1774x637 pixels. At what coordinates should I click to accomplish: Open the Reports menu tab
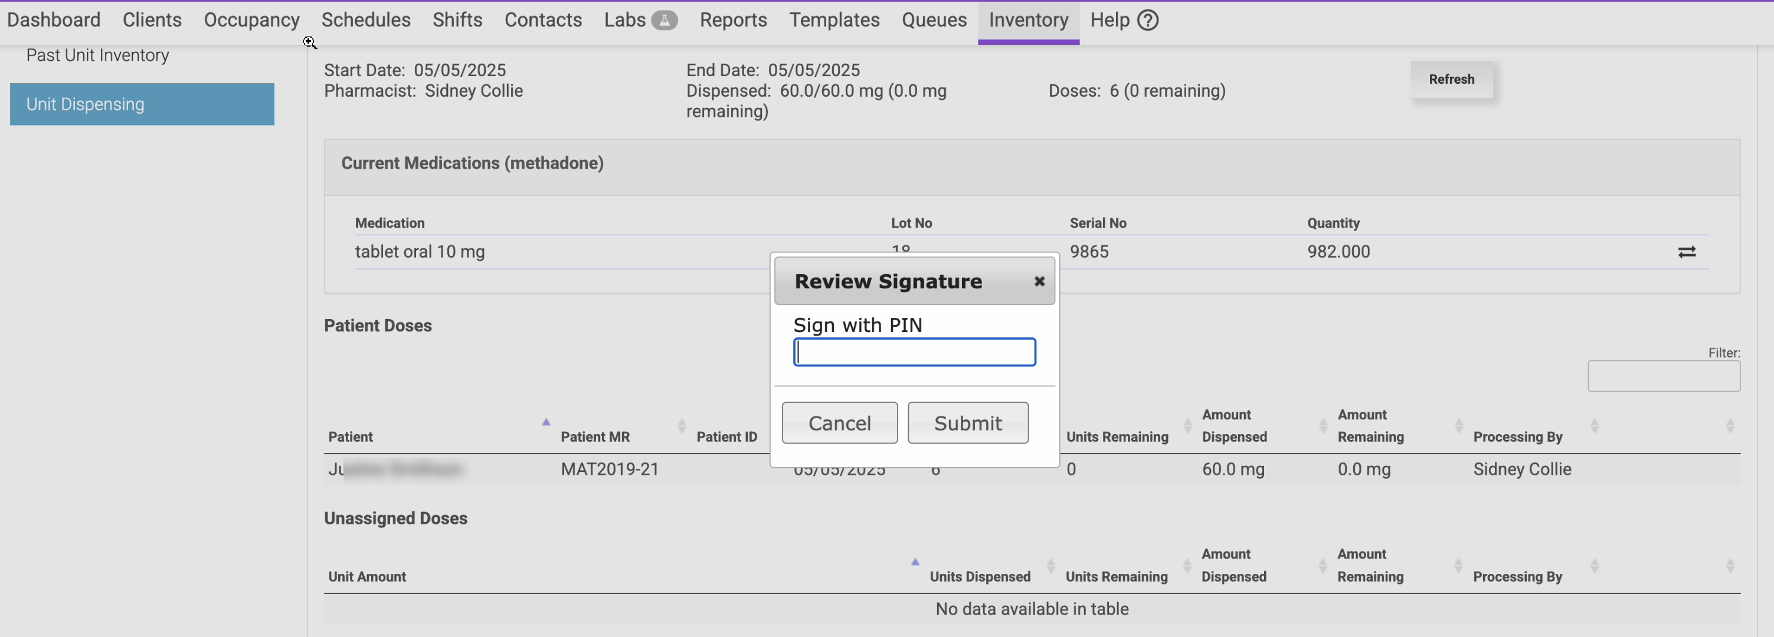(x=733, y=20)
